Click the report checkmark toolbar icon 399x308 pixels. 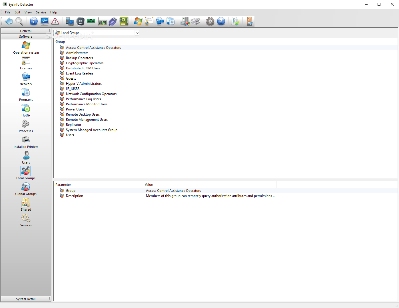click(x=235, y=21)
